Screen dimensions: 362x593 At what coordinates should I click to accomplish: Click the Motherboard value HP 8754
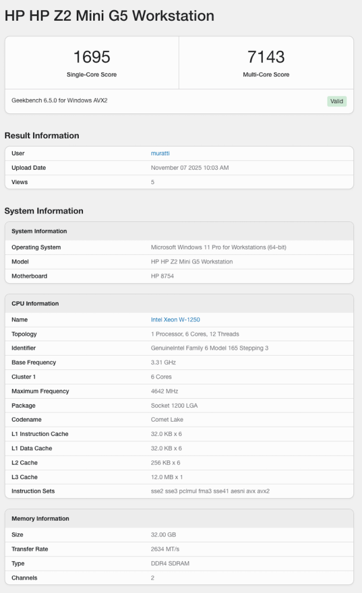click(x=162, y=276)
